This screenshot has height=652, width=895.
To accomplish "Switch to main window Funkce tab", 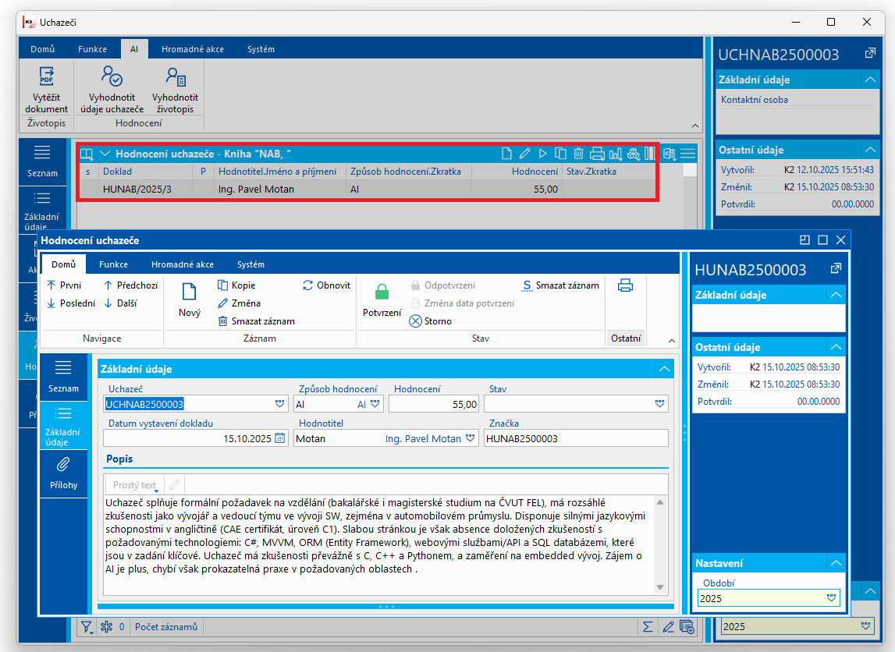I will pos(93,49).
